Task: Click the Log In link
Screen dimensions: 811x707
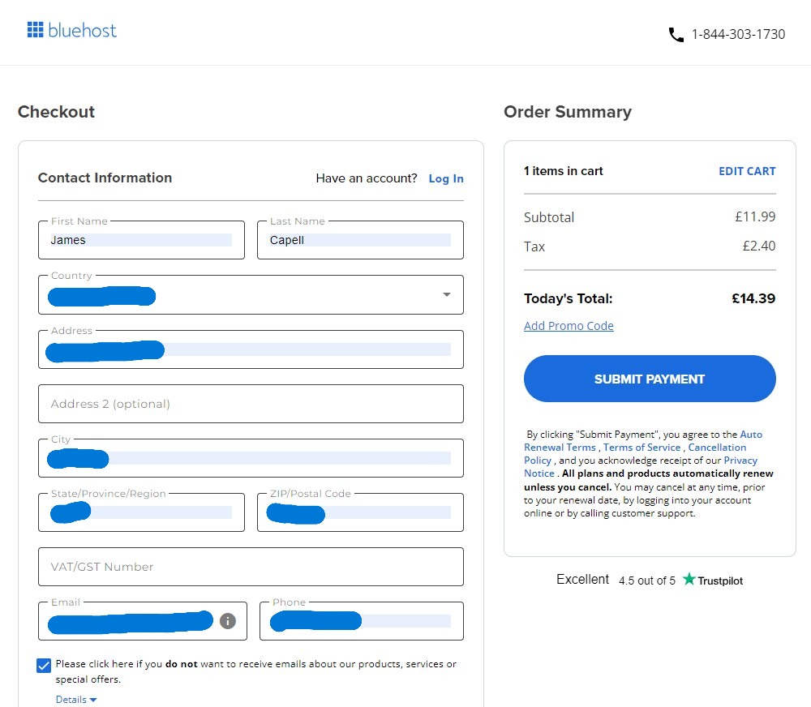Action: [446, 178]
